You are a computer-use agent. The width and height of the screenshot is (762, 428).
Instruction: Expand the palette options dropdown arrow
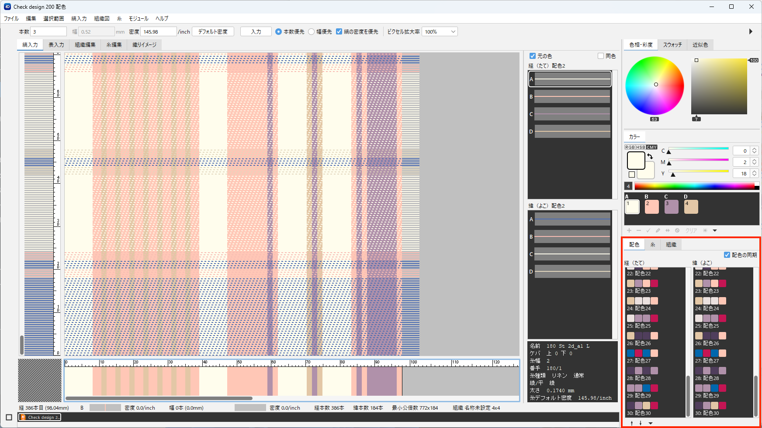pyautogui.click(x=715, y=230)
